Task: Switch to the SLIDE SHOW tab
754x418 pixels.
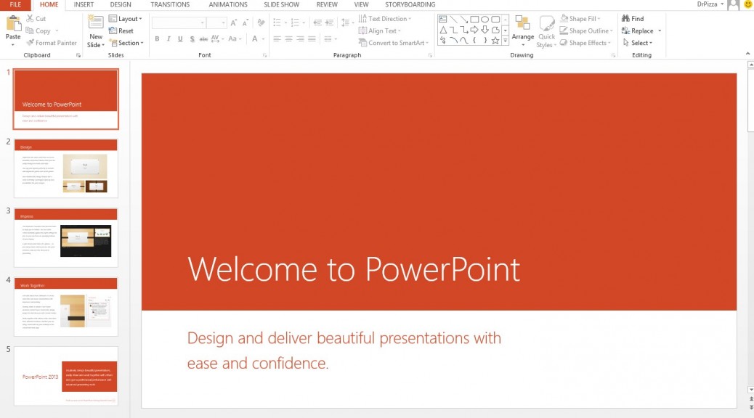Action: point(282,5)
